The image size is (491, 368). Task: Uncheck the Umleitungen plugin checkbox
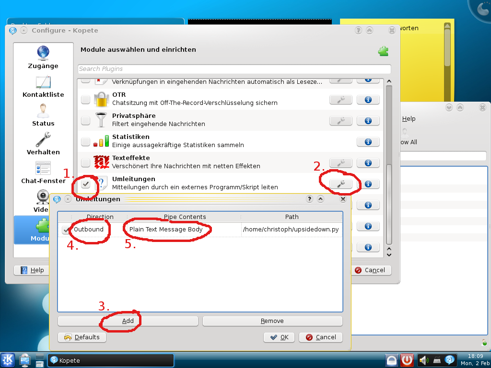[x=85, y=184]
